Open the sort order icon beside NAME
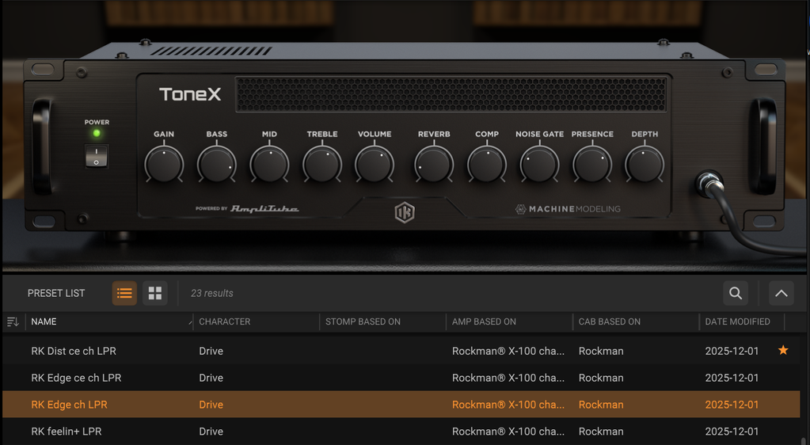 click(x=13, y=322)
